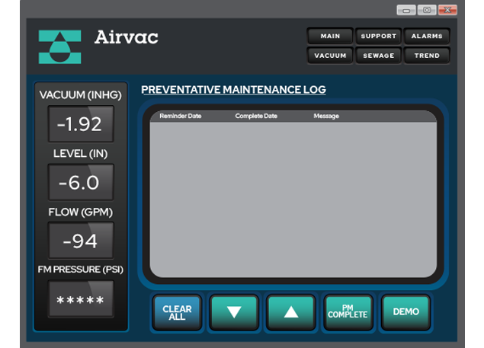Click the Message column header
This screenshot has height=348, width=484.
[x=326, y=117]
